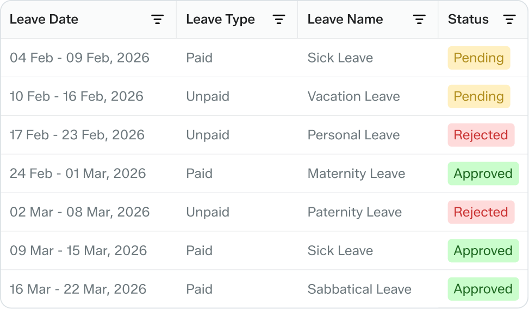
Task: Click the Status column header text
Action: click(x=468, y=20)
